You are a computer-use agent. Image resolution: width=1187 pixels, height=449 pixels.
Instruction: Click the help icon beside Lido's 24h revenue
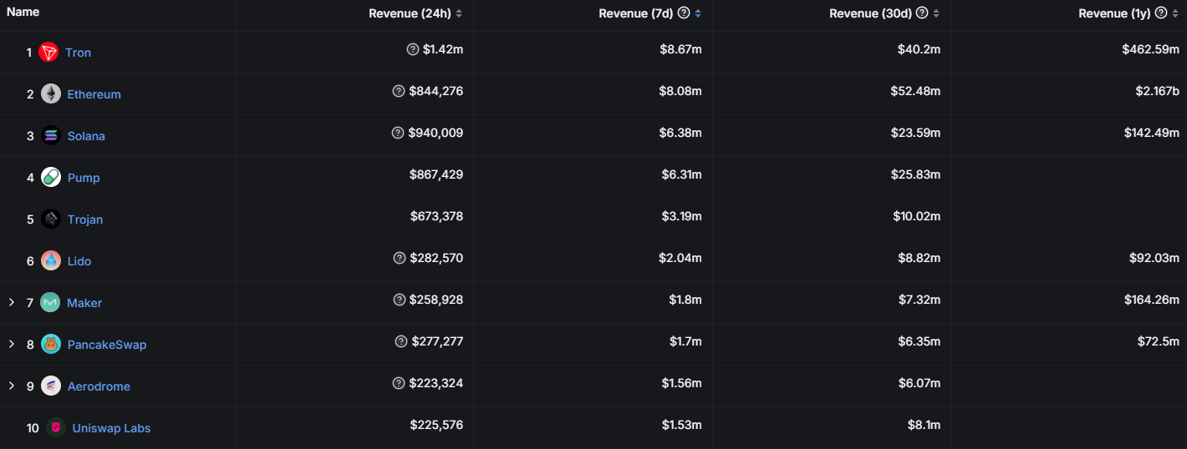point(400,258)
